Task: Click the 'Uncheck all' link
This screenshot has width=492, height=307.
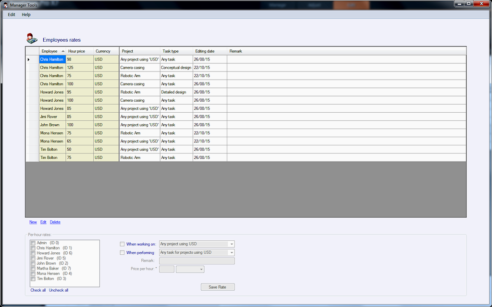Action: [59, 290]
